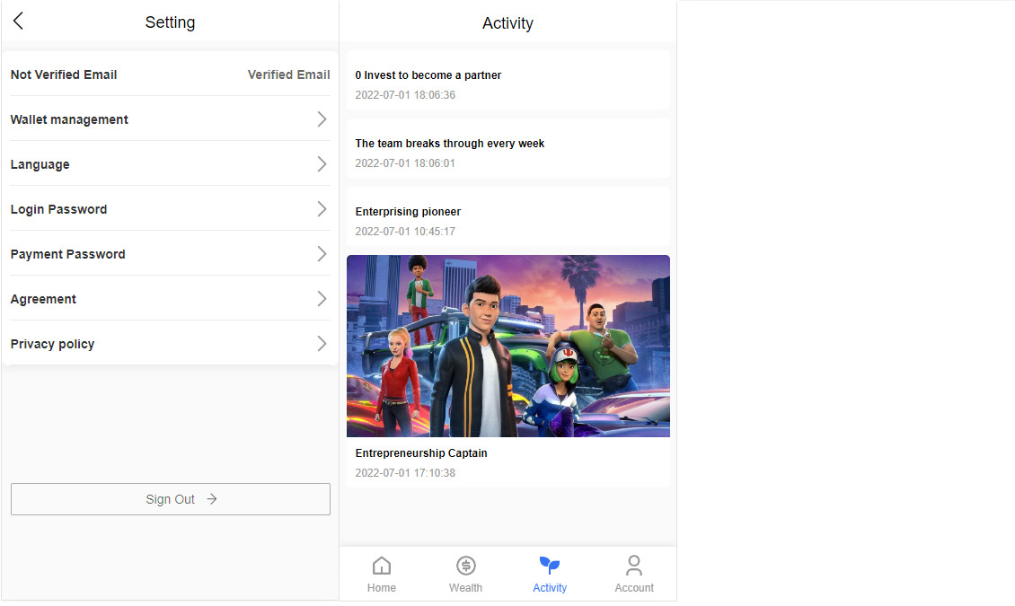Click the animated characters banner image
The height and width of the screenshot is (606, 1015).
tap(508, 346)
